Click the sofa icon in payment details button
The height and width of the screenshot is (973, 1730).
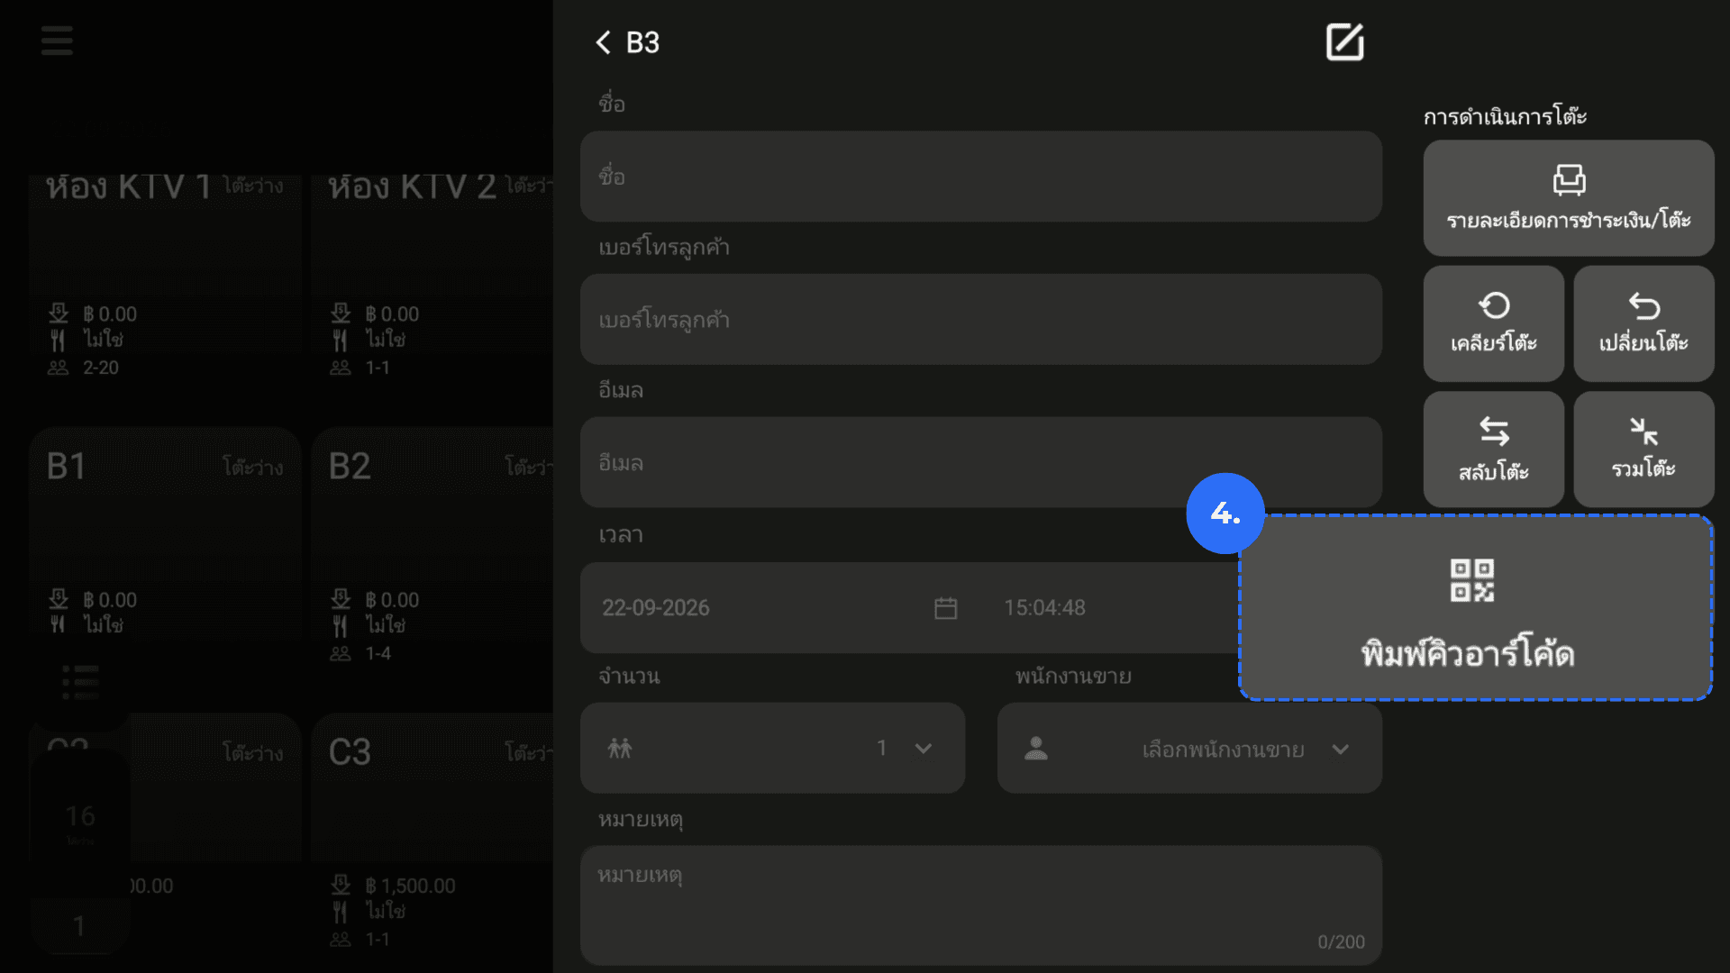click(1569, 179)
